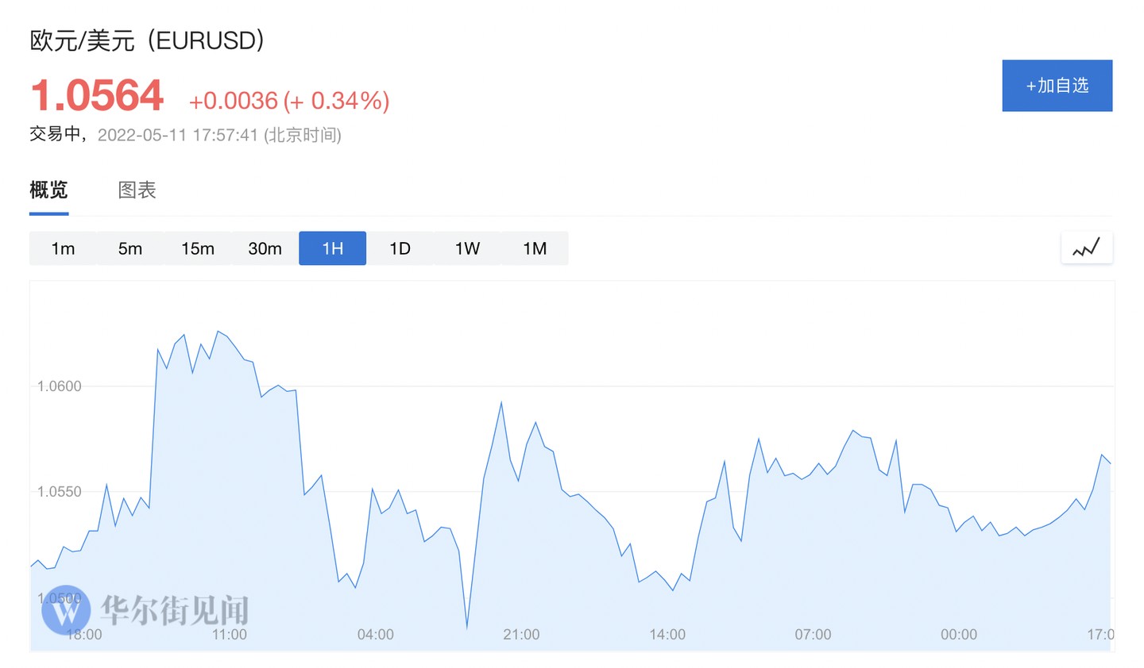
Task: Select the 1M monthly interval
Action: [x=535, y=248]
